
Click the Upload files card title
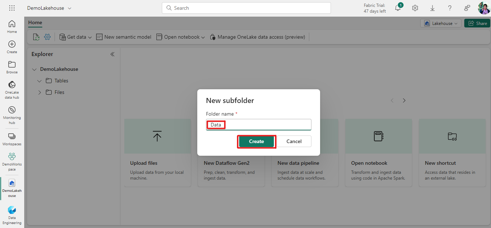pyautogui.click(x=144, y=163)
